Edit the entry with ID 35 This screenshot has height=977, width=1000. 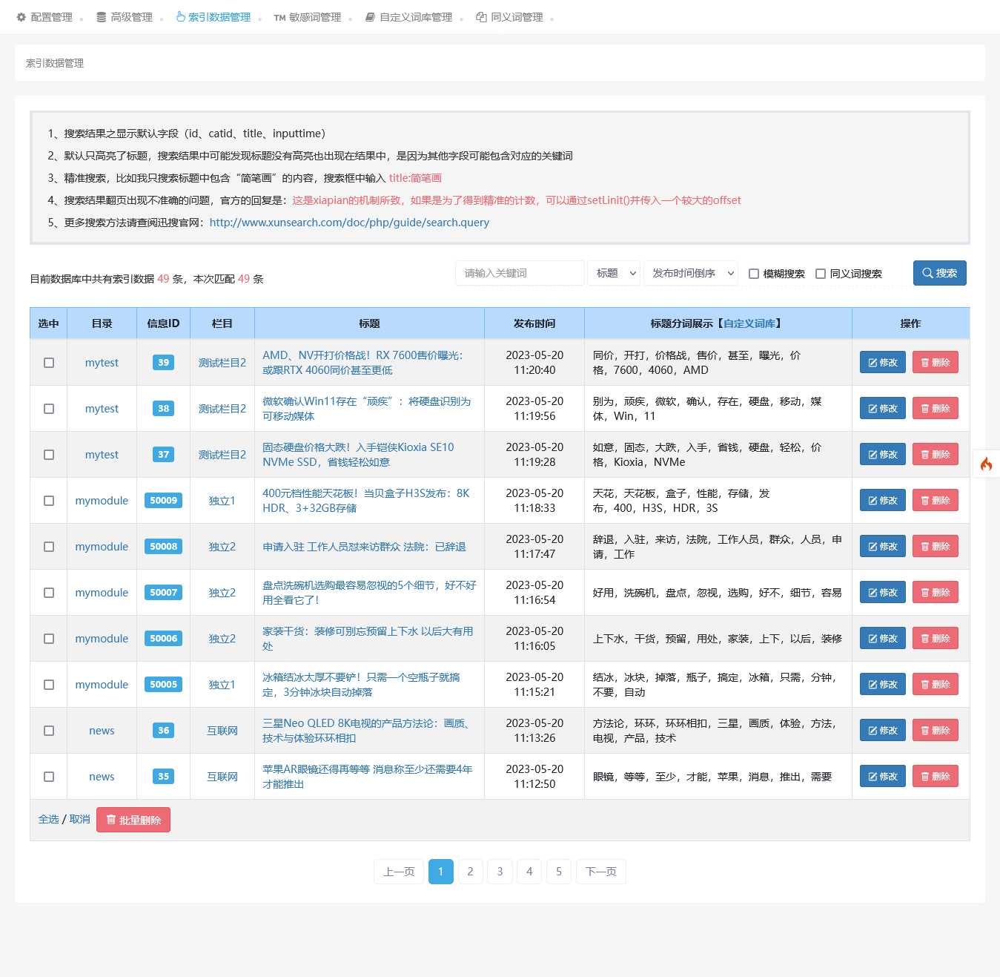[x=883, y=777]
